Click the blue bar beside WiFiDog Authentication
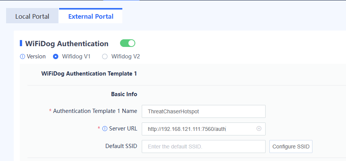The image size is (346, 161). coord(21,43)
